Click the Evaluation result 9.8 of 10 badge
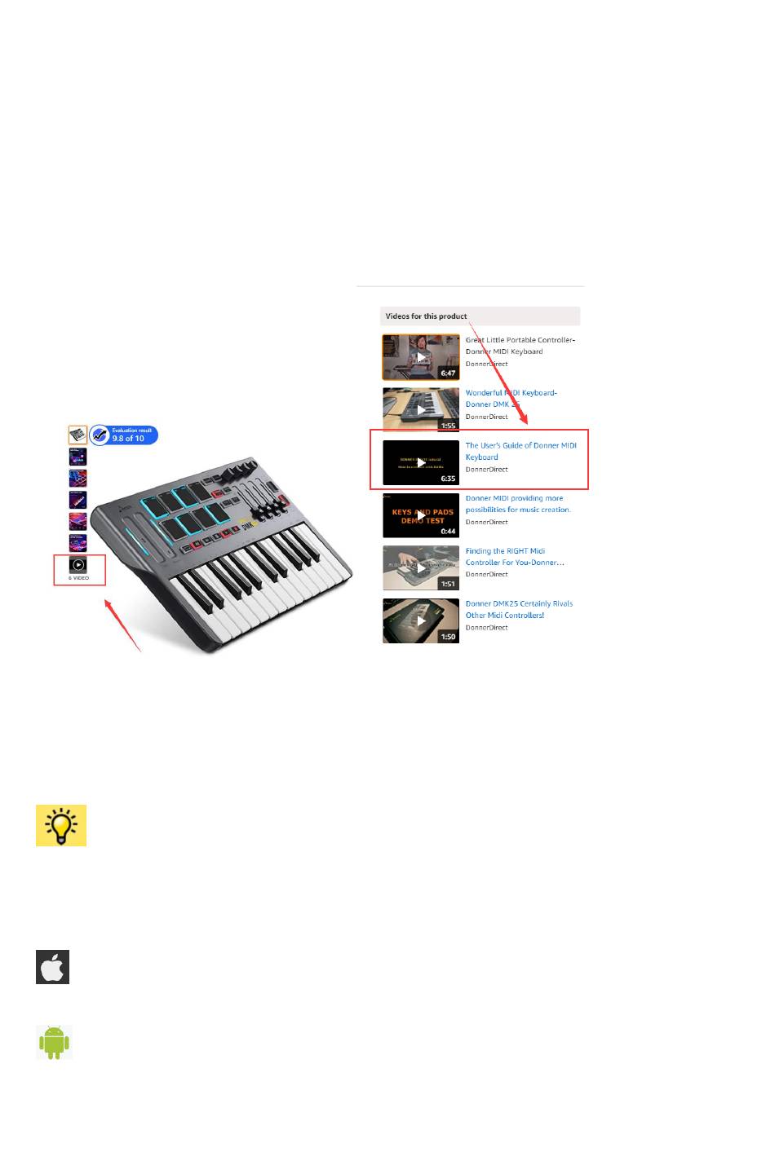 click(x=124, y=435)
